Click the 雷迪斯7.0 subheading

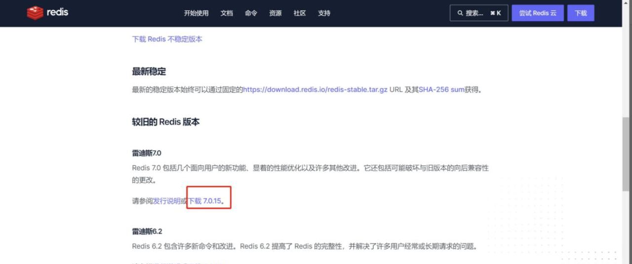point(147,153)
